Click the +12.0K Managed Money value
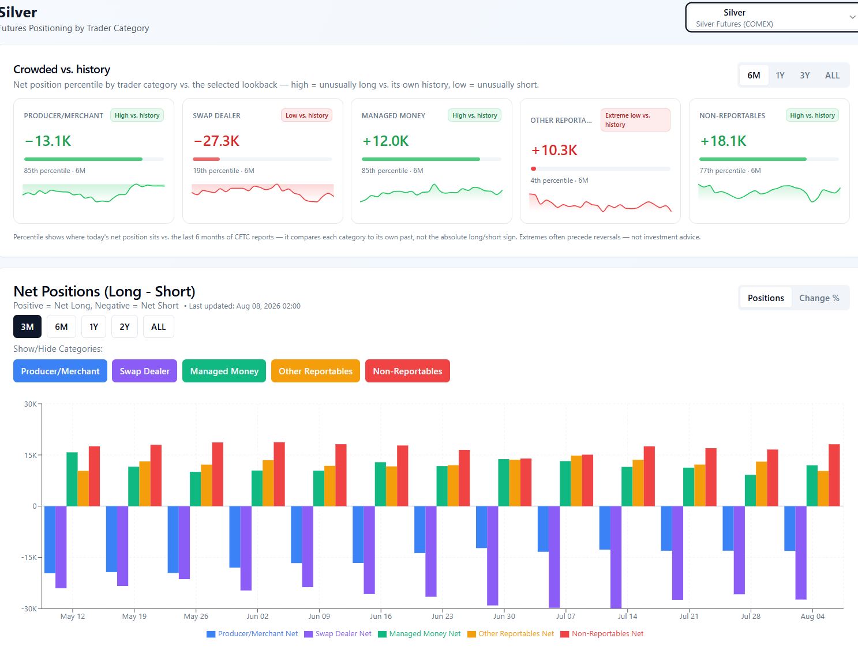858x665 pixels. click(385, 141)
